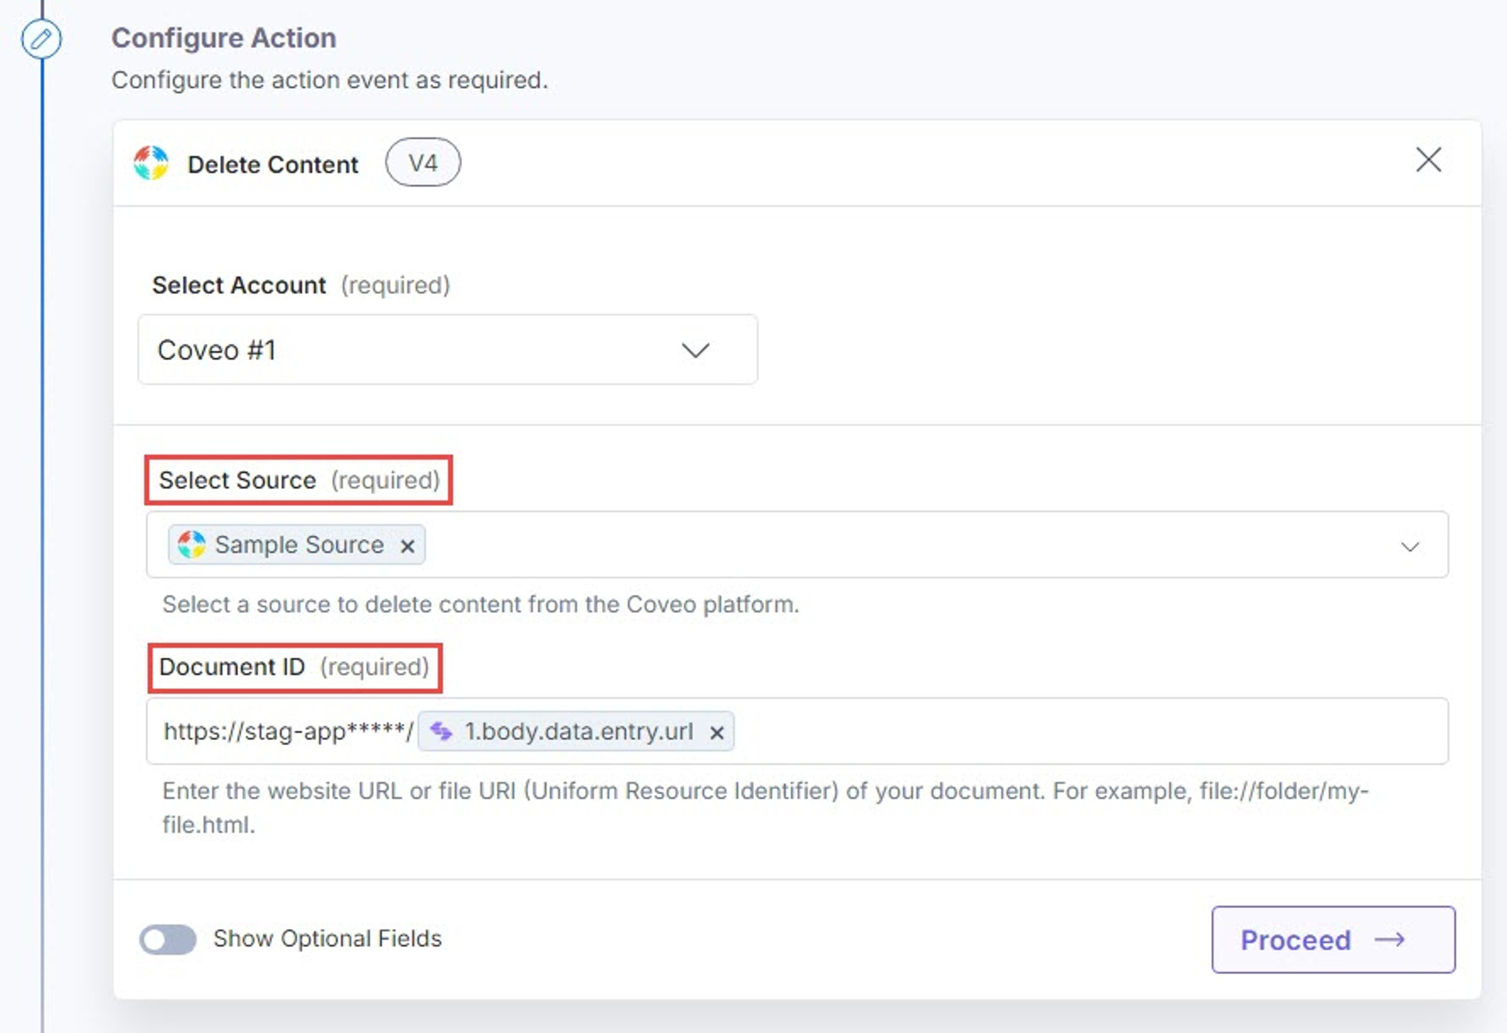Viewport: 1507px width, 1033px height.
Task: Click the Sample Source chip
Action: tap(296, 545)
